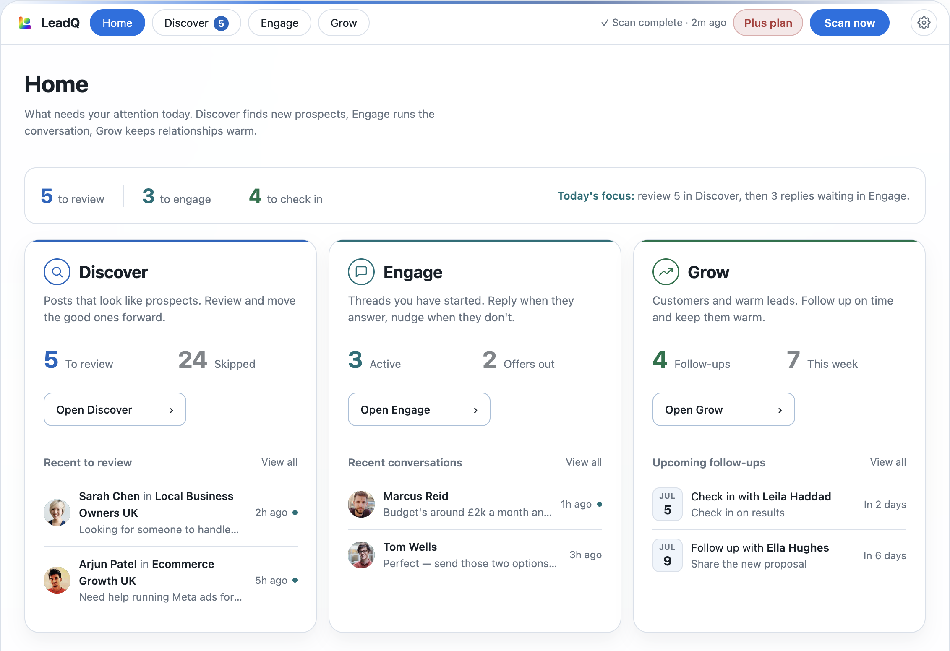Viewport: 950px width, 651px height.
Task: Click 'Budget's around £2k a month' preview
Action: pos(467,513)
